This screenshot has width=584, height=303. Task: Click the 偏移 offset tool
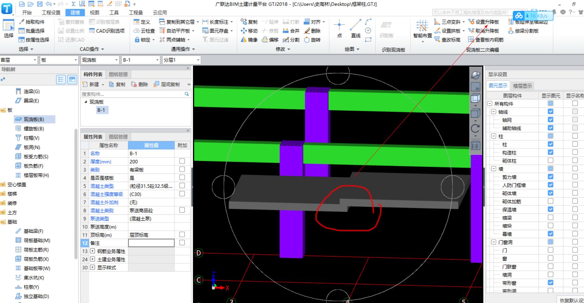[x=270, y=40]
